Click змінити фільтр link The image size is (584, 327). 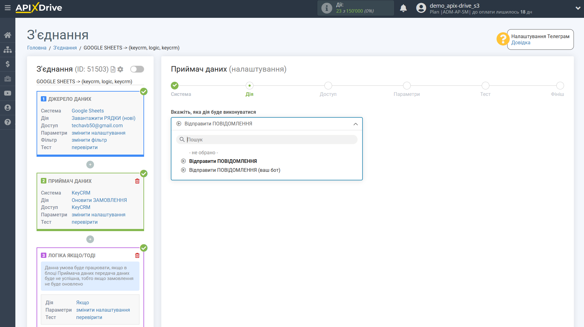[x=89, y=140]
